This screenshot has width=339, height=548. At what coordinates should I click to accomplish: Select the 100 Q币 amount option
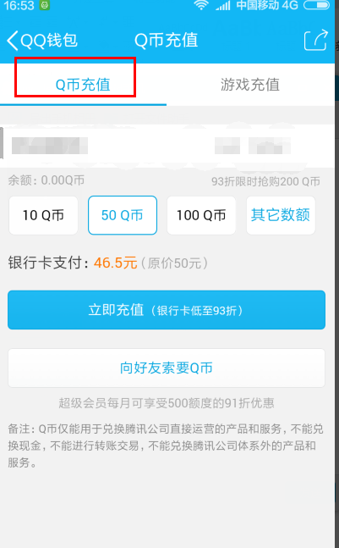click(x=201, y=215)
